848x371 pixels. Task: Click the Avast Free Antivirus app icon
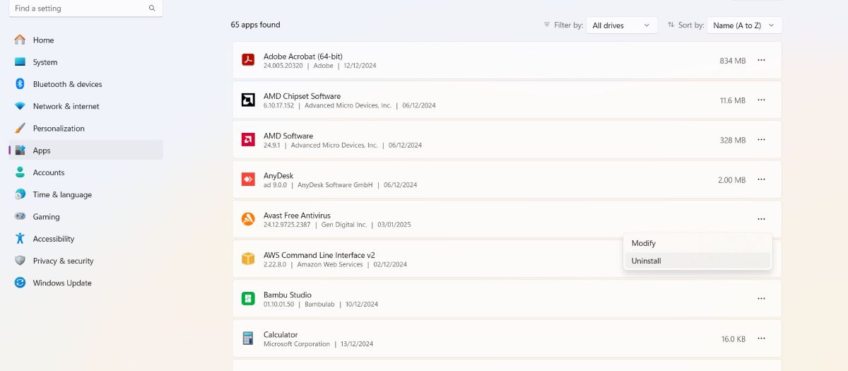tap(248, 219)
